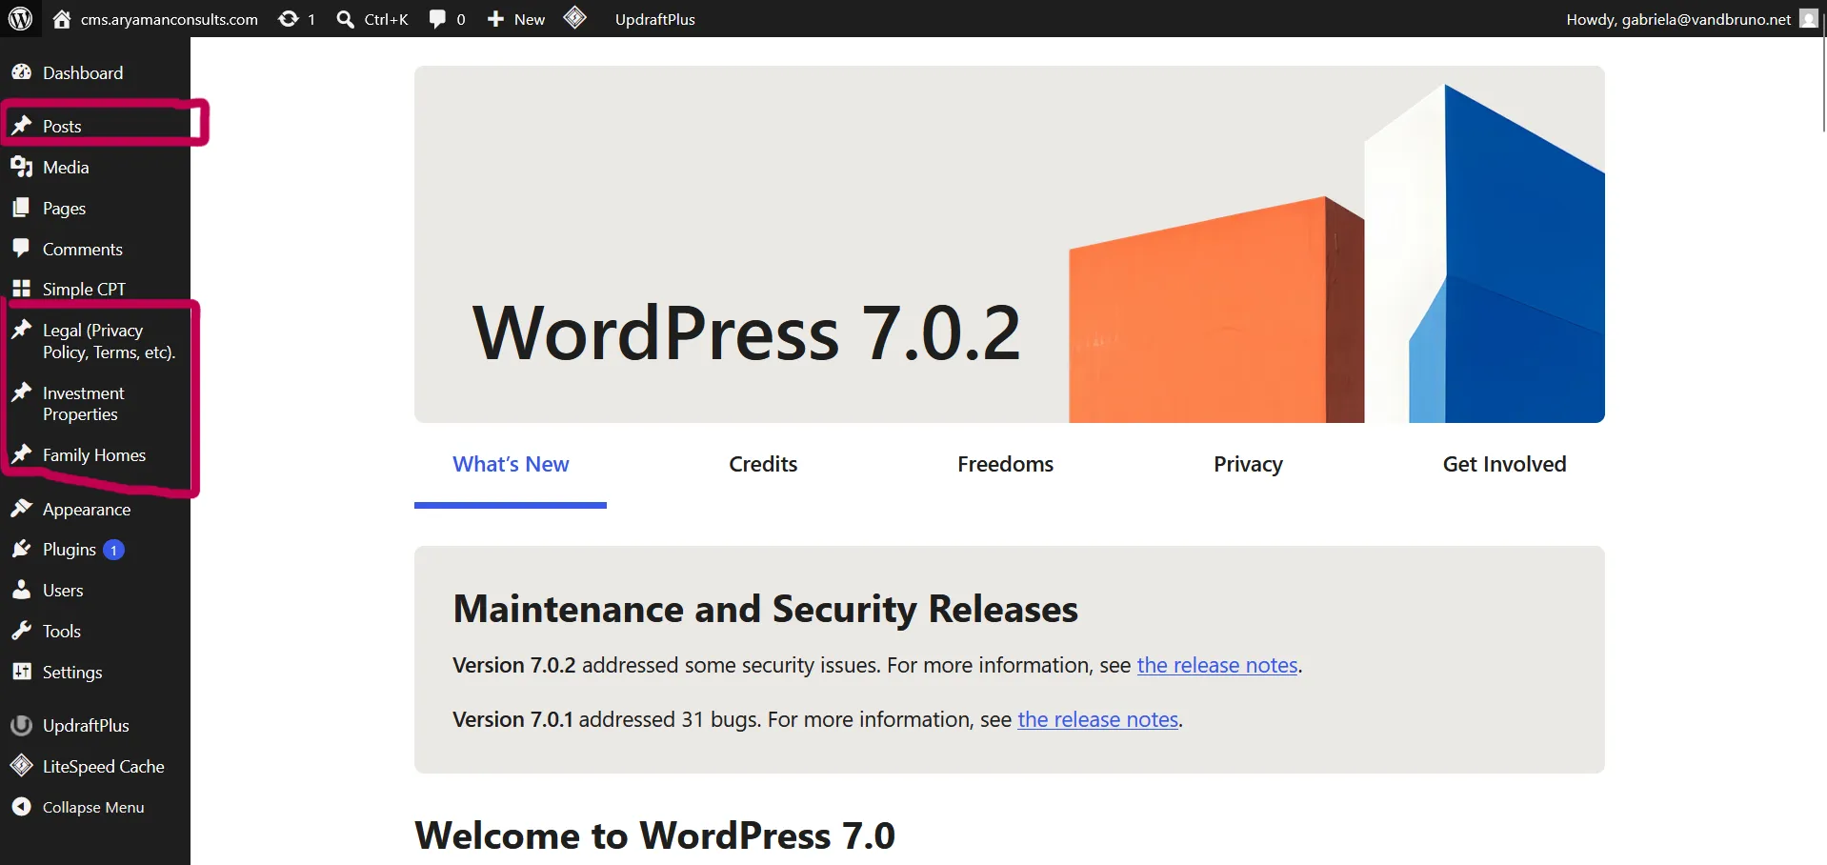Select the What's New tab
The image size is (1827, 865).
pos(511,465)
